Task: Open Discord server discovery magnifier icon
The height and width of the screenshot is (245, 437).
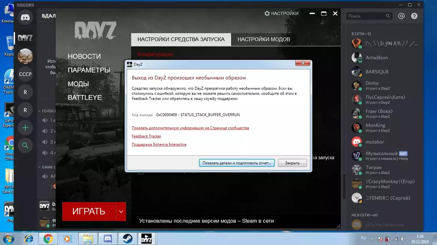Action: click(x=25, y=145)
